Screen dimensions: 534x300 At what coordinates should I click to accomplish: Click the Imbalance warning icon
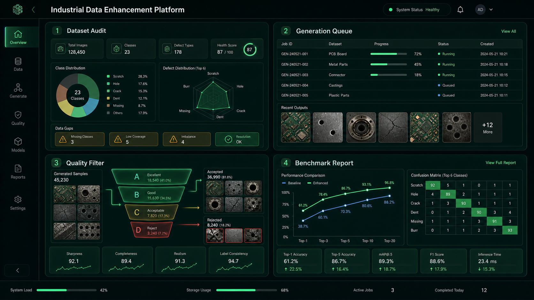point(173,139)
